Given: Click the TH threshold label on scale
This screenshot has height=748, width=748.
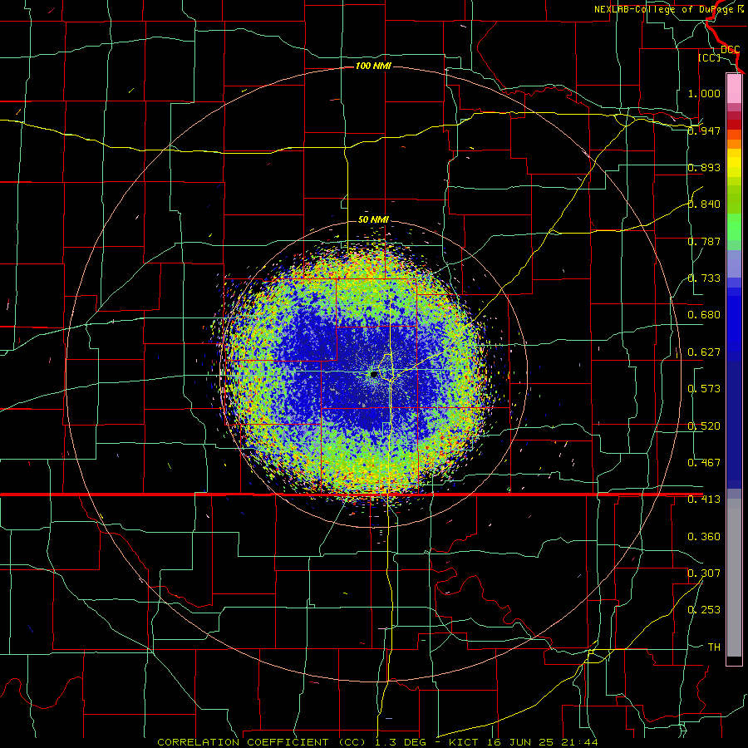Looking at the screenshot, I should [x=714, y=647].
